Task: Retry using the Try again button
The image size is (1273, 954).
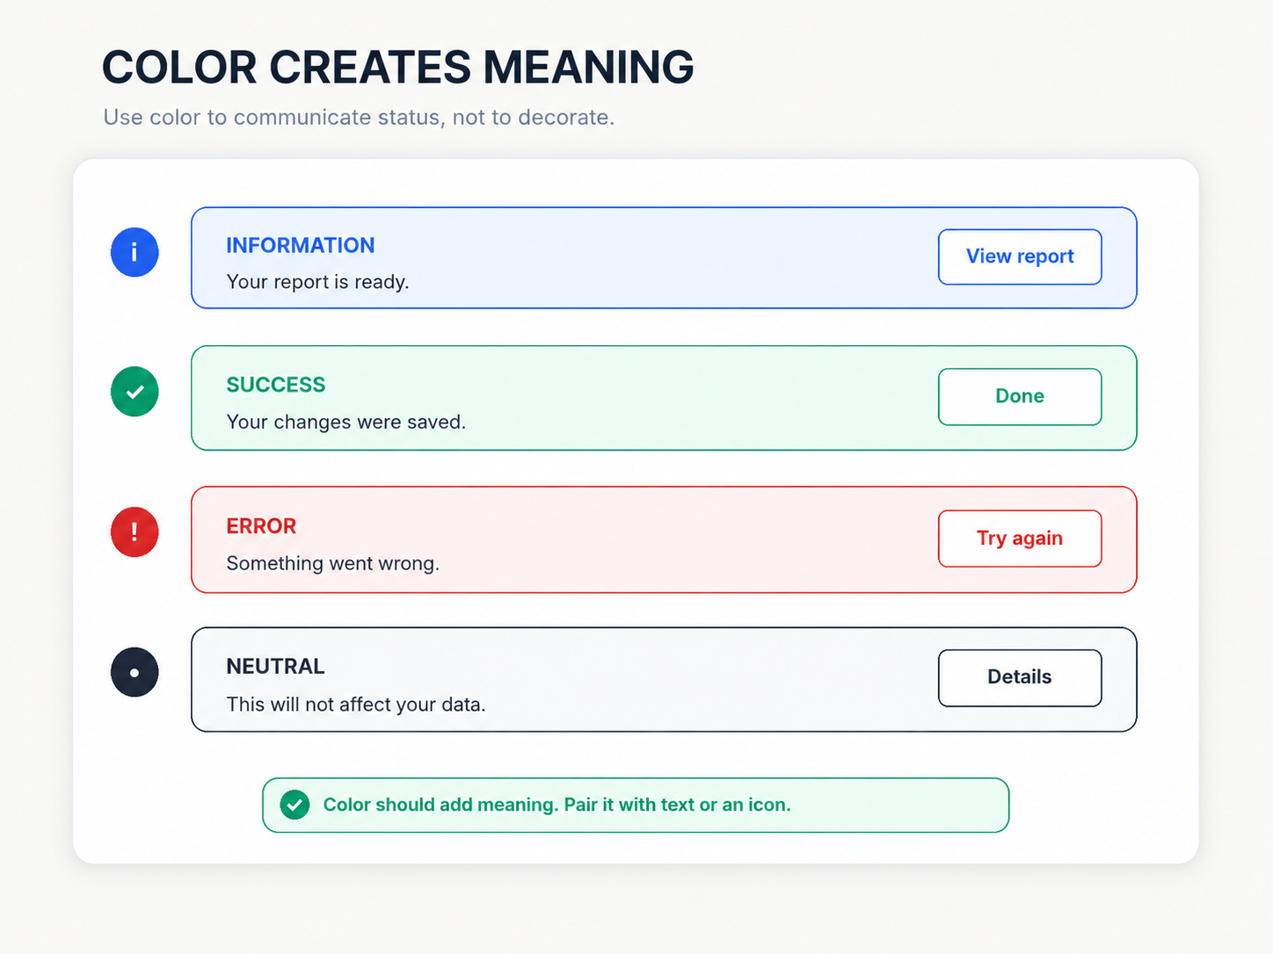Action: 1020,538
